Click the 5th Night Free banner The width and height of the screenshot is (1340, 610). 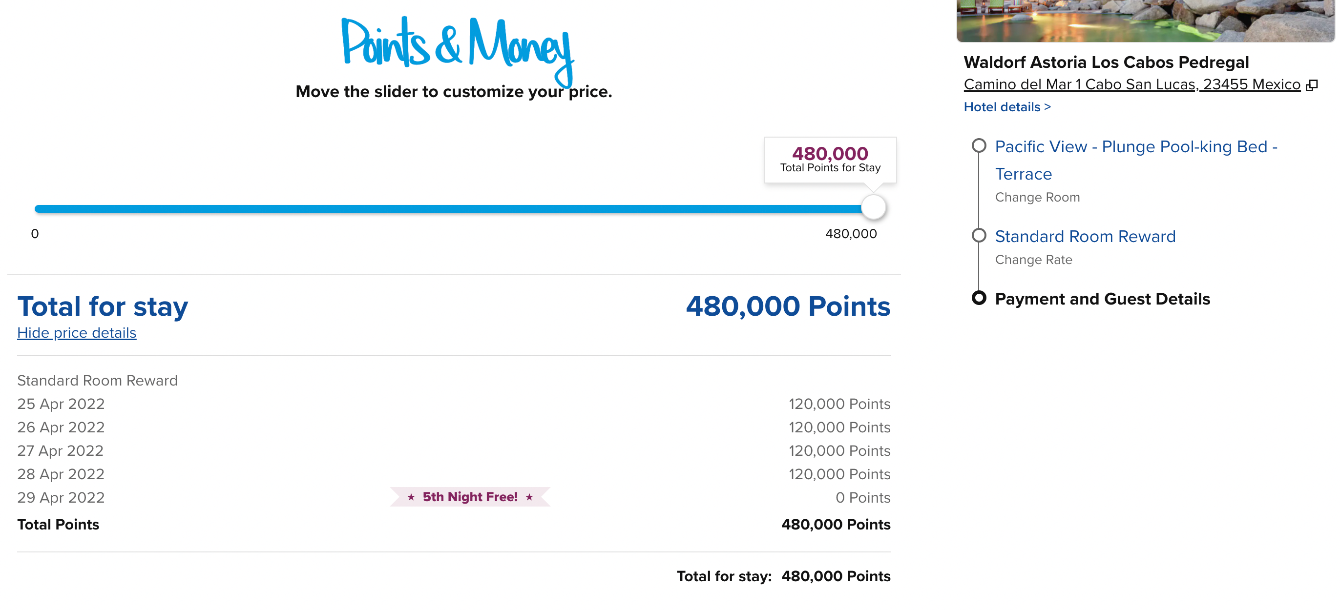470,497
